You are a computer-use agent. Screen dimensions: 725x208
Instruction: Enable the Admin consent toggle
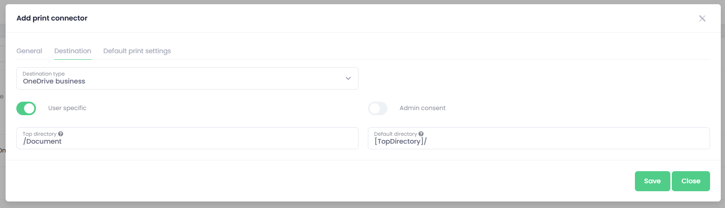point(378,108)
